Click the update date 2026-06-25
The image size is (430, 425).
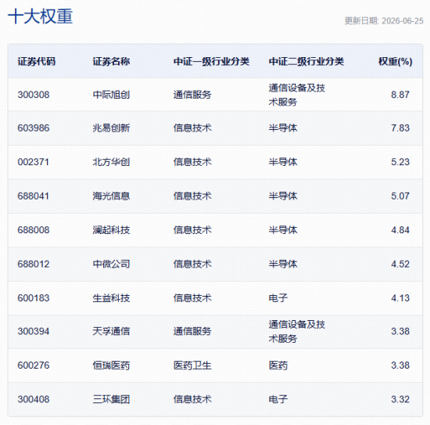click(403, 21)
